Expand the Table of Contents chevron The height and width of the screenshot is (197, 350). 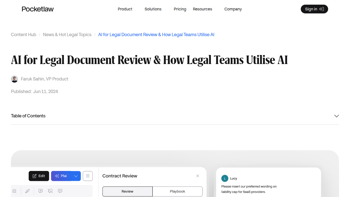pos(337,116)
